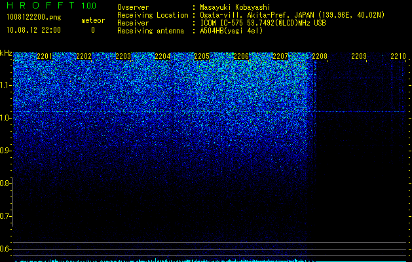Click the 0.6 frequency axis label
Image resolution: width=412 pixels, height=262 pixels.
pos(5,249)
